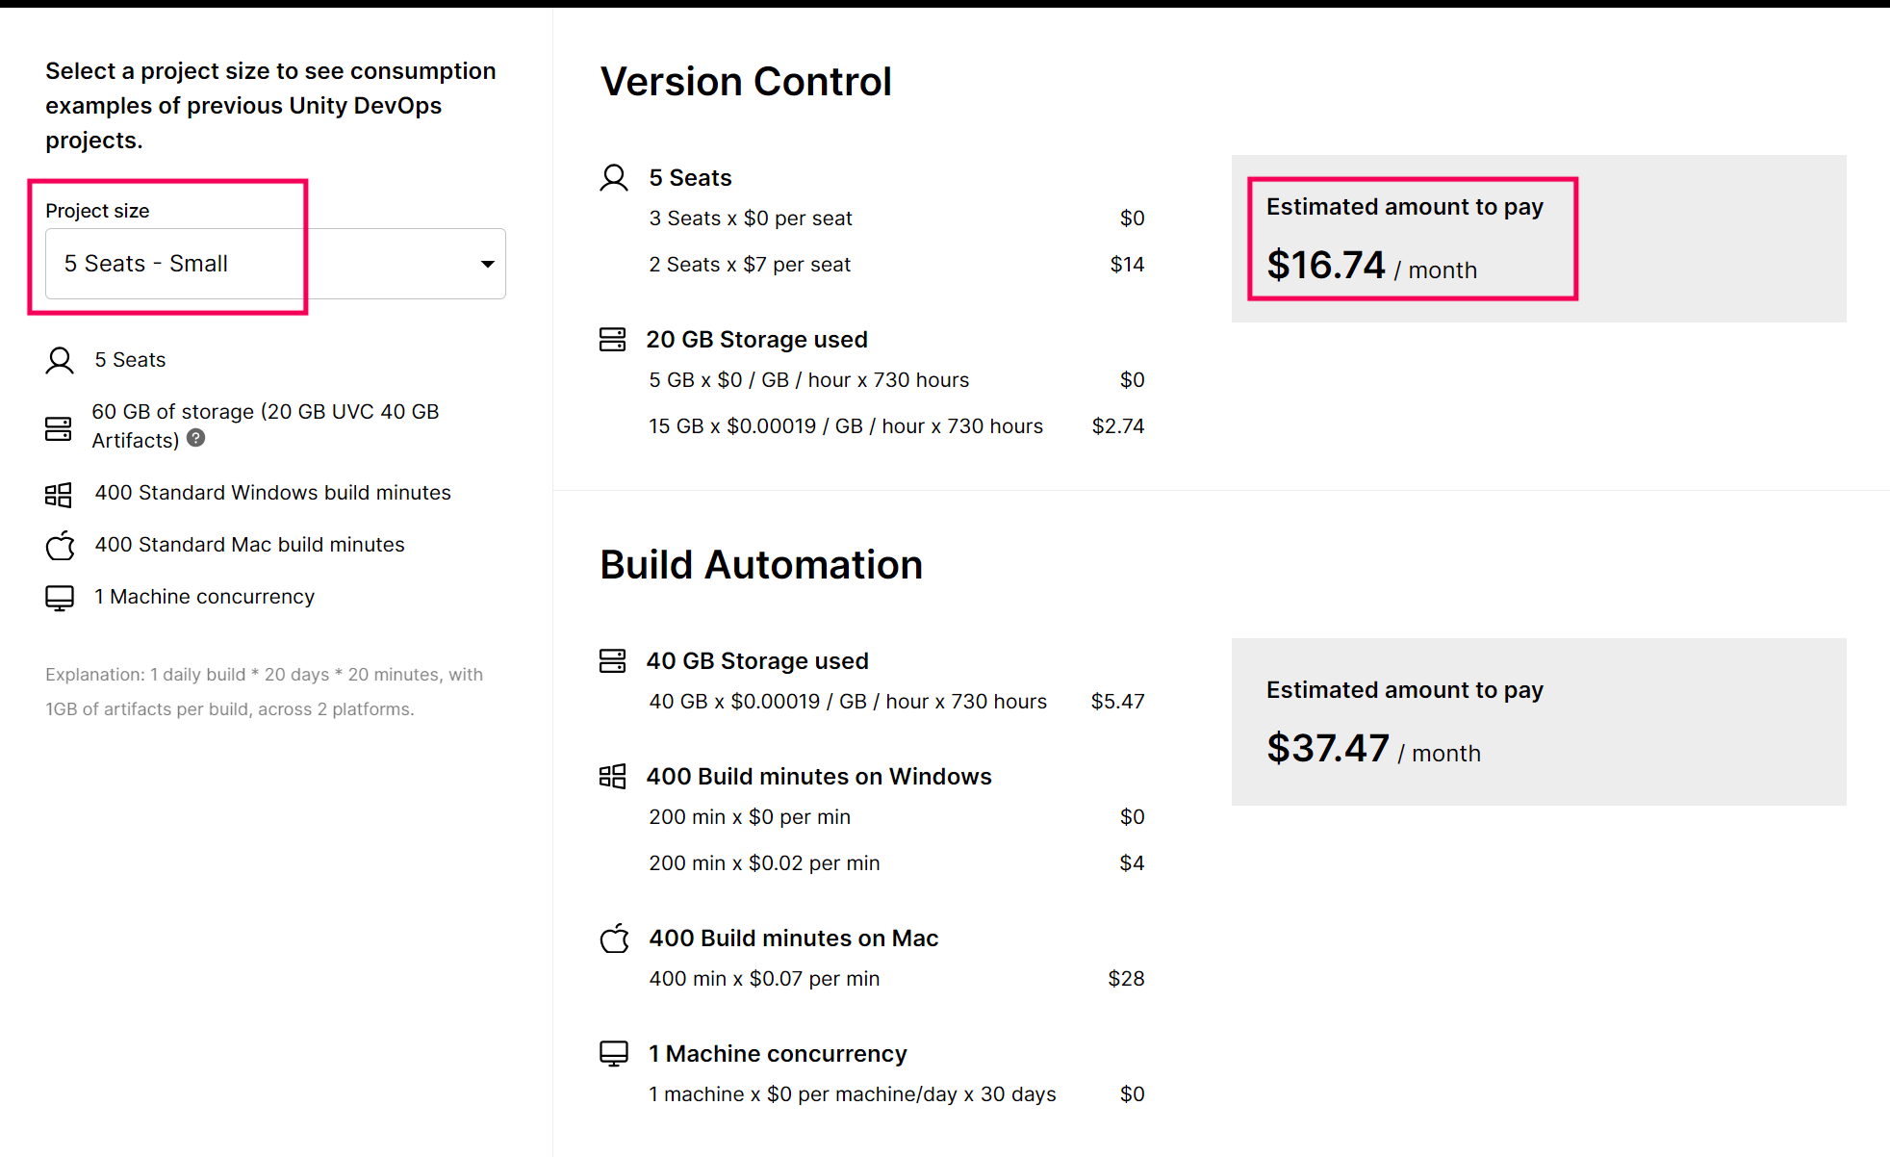Image resolution: width=1890 pixels, height=1157 pixels.
Task: Click the storage icon beside 40 GB Storage used
Action: [613, 660]
